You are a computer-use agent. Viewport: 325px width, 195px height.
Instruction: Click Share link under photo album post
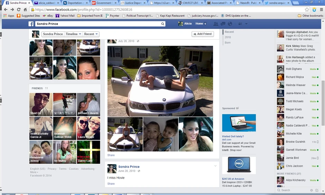(111, 155)
